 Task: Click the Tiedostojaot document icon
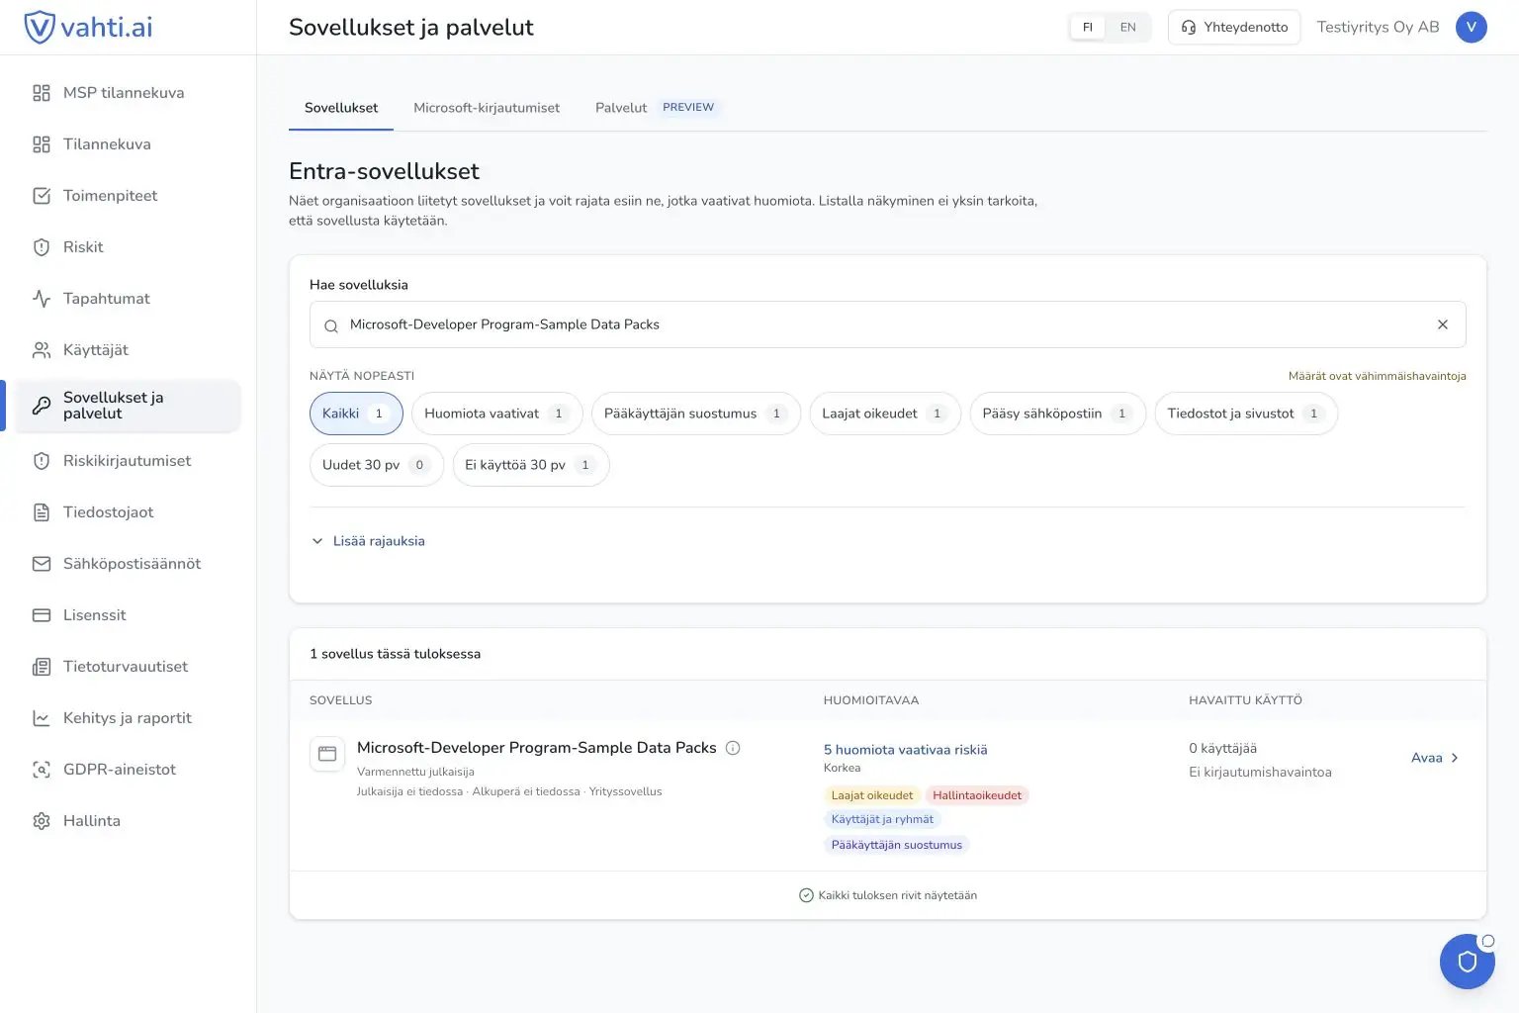point(42,512)
